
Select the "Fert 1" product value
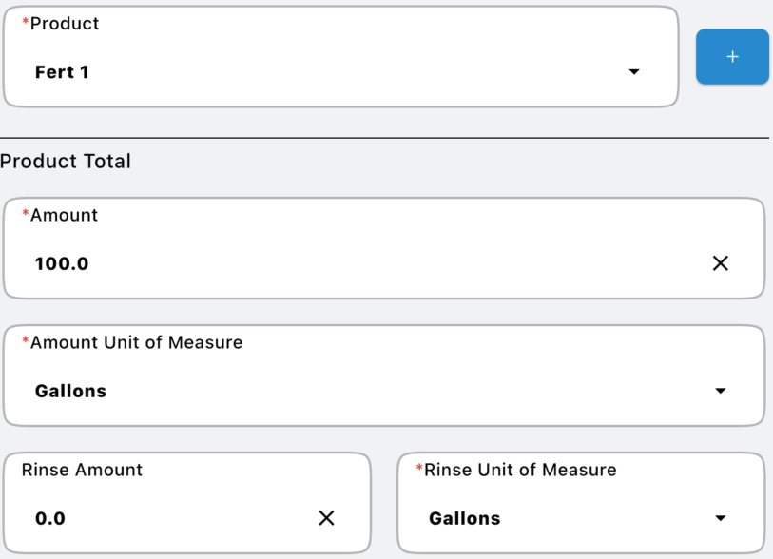[x=62, y=72]
